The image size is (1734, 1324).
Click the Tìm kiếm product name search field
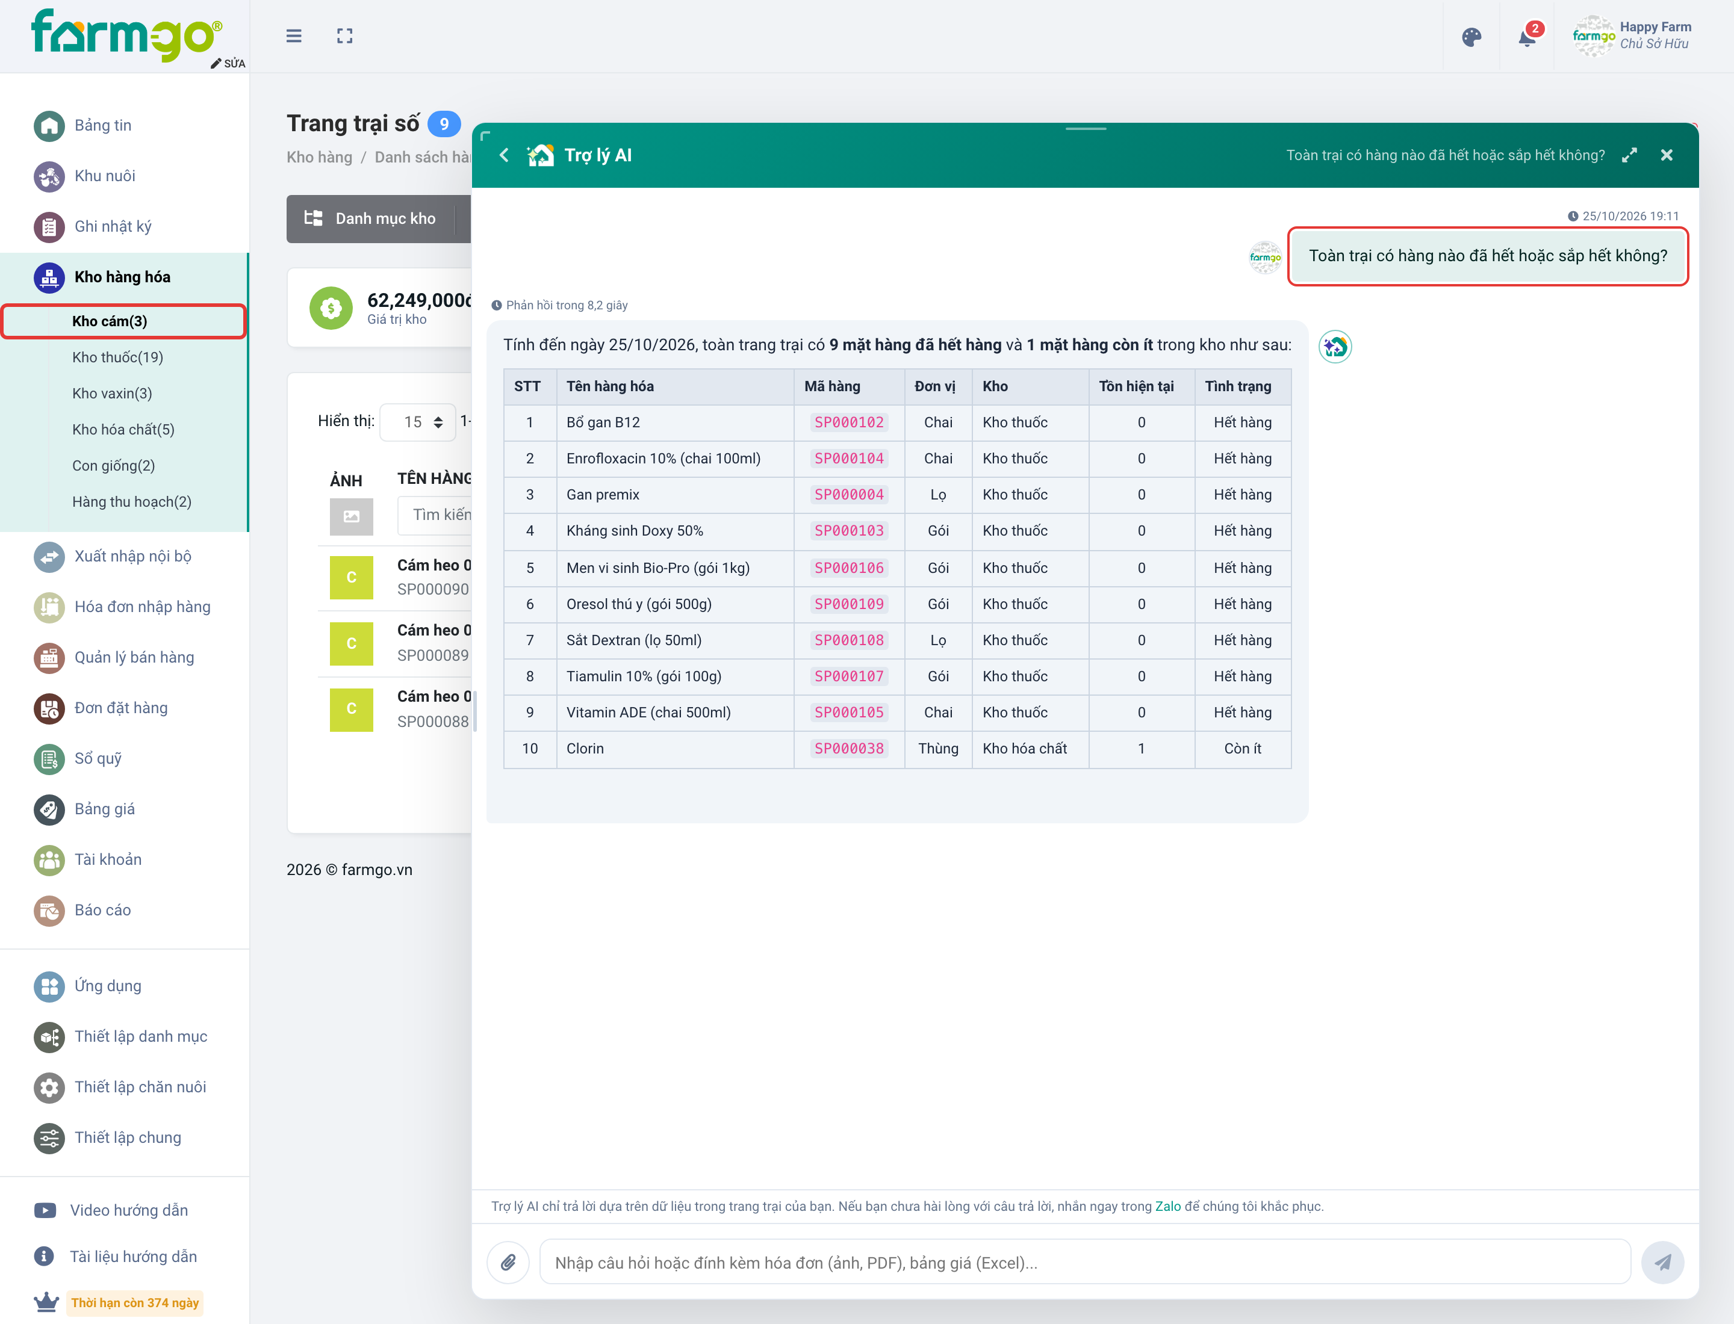(x=435, y=515)
